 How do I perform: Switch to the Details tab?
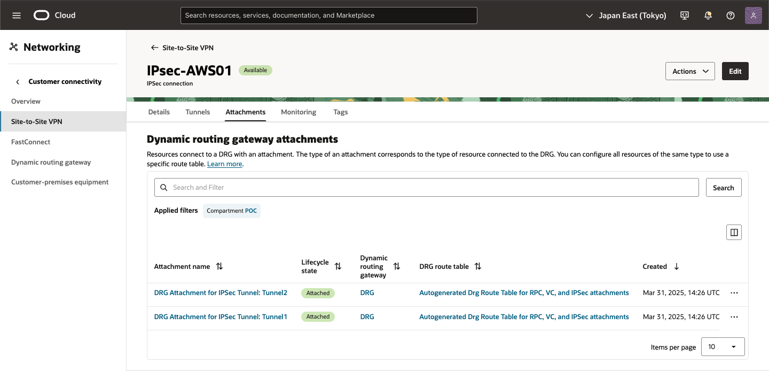[x=159, y=112]
